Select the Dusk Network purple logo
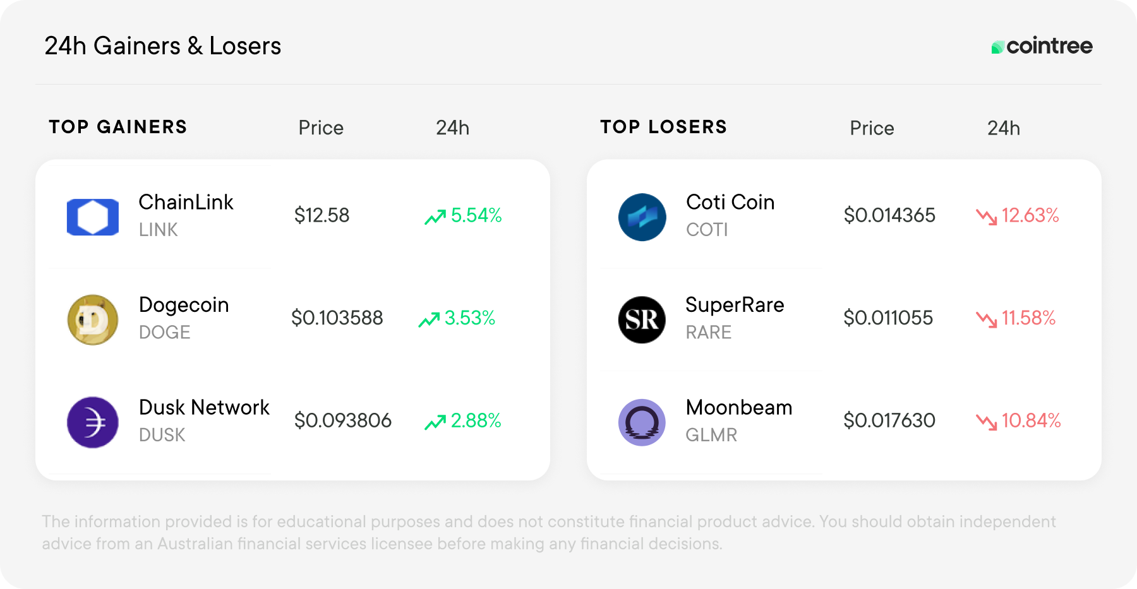Image resolution: width=1137 pixels, height=589 pixels. 93,422
